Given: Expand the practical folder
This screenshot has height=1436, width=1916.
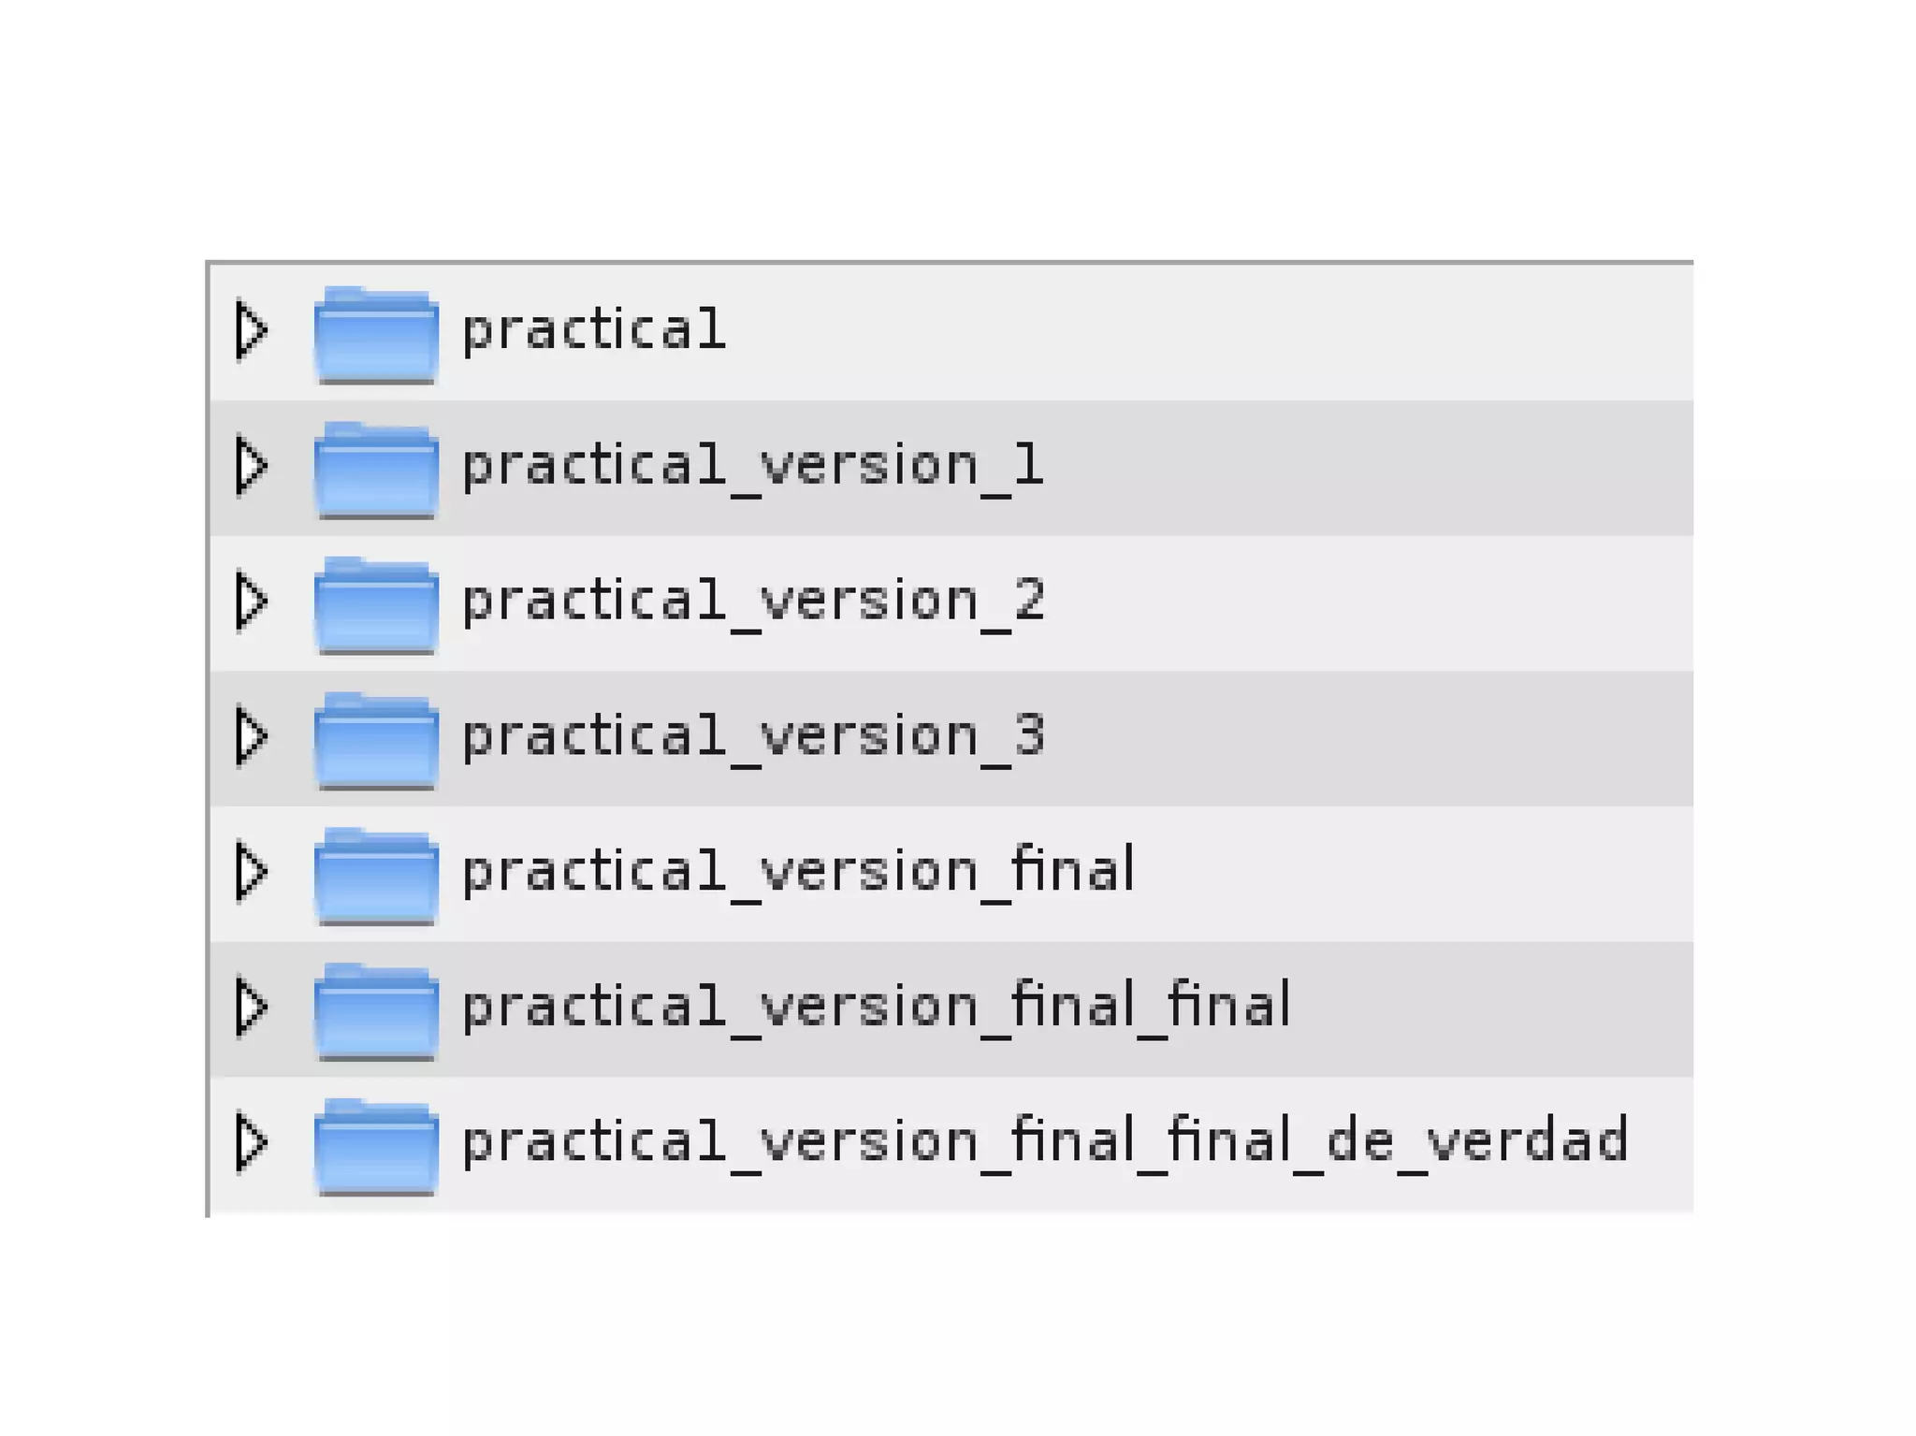Looking at the screenshot, I should tap(251, 329).
